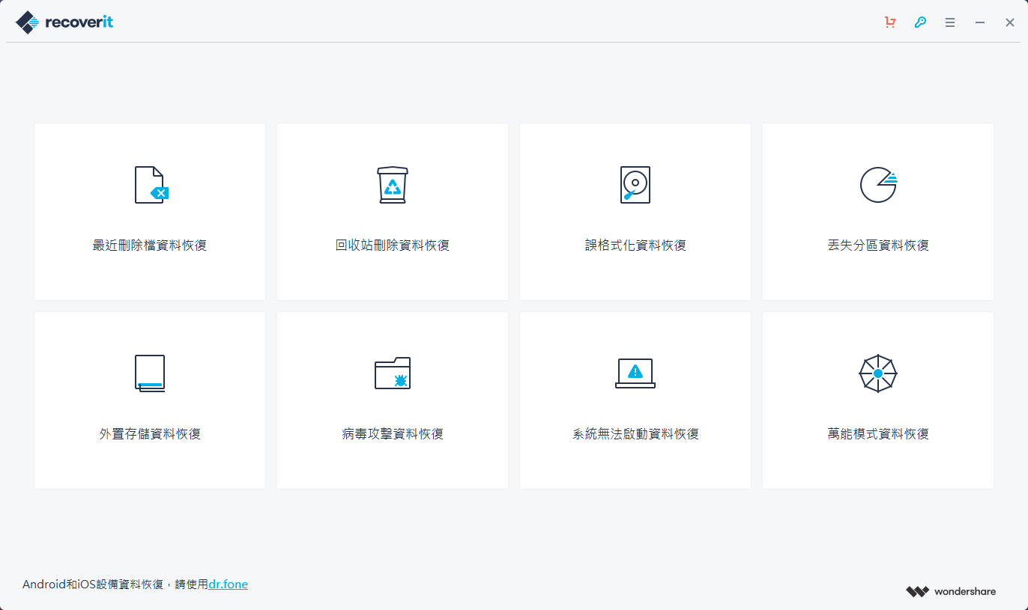1028x610 pixels.
Task: Select the 丟失分區資料恢復 partition icon
Action: (877, 185)
